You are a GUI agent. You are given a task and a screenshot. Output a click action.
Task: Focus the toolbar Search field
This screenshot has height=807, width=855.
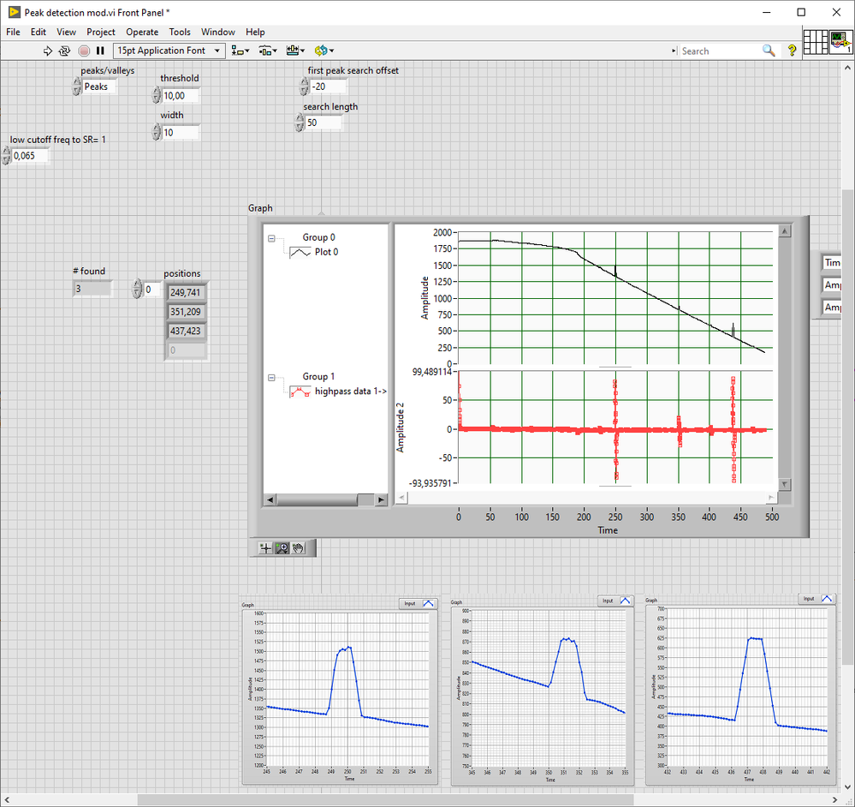point(720,51)
